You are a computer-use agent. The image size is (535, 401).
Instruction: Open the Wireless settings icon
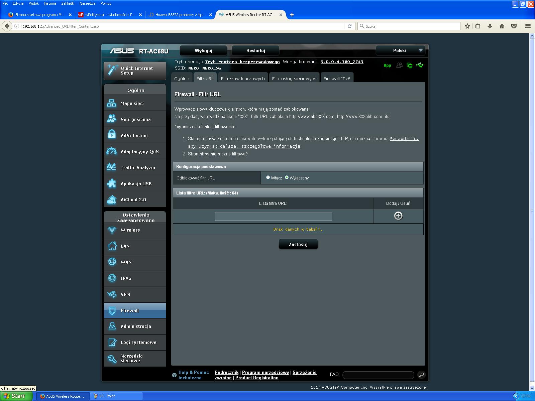point(112,230)
